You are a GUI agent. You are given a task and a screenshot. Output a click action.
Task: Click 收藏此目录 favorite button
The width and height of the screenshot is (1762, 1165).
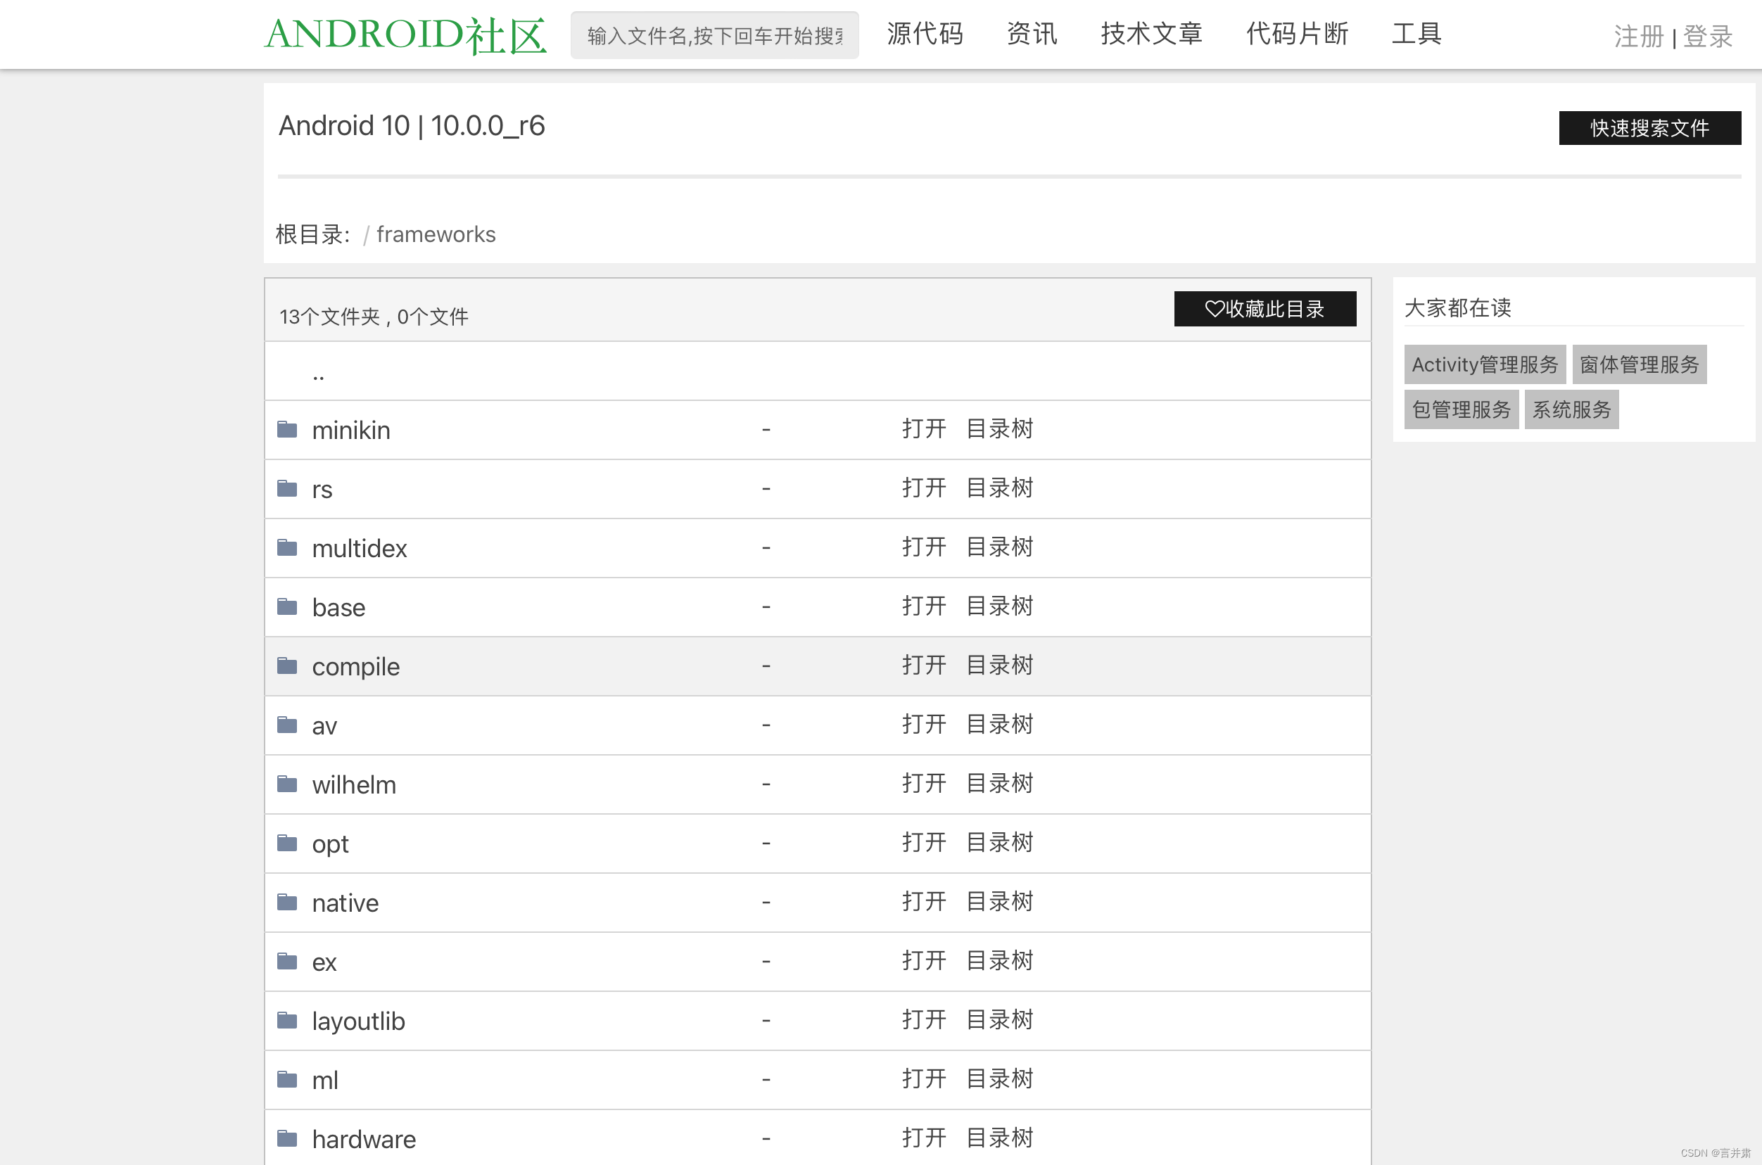1265,308
